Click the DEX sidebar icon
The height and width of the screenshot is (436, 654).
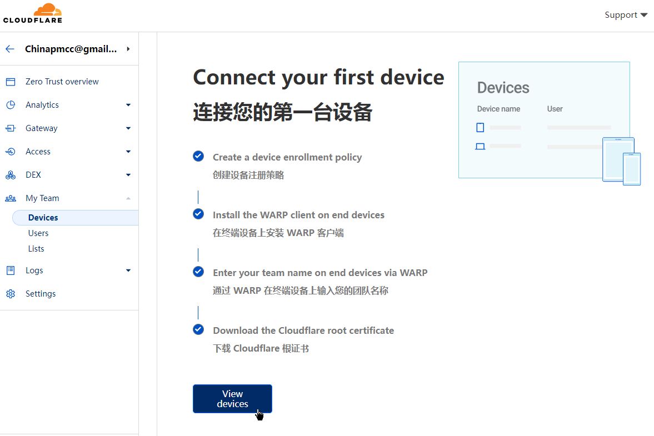11,175
